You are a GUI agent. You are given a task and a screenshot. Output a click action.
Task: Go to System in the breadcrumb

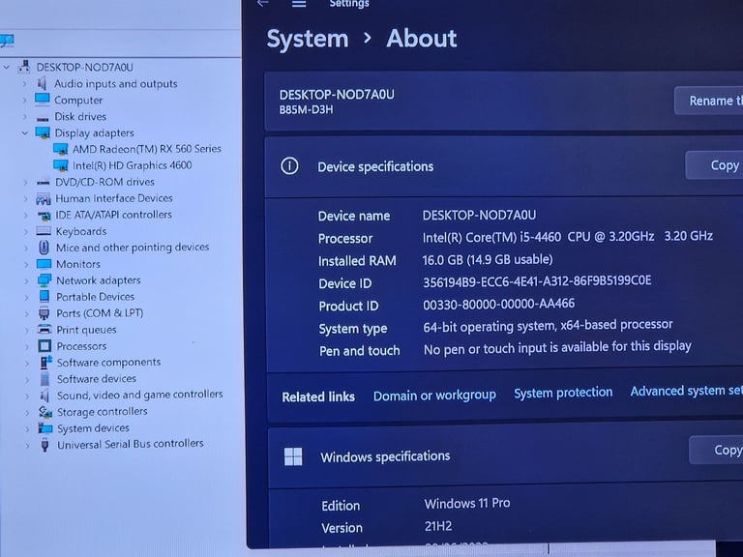(x=307, y=39)
